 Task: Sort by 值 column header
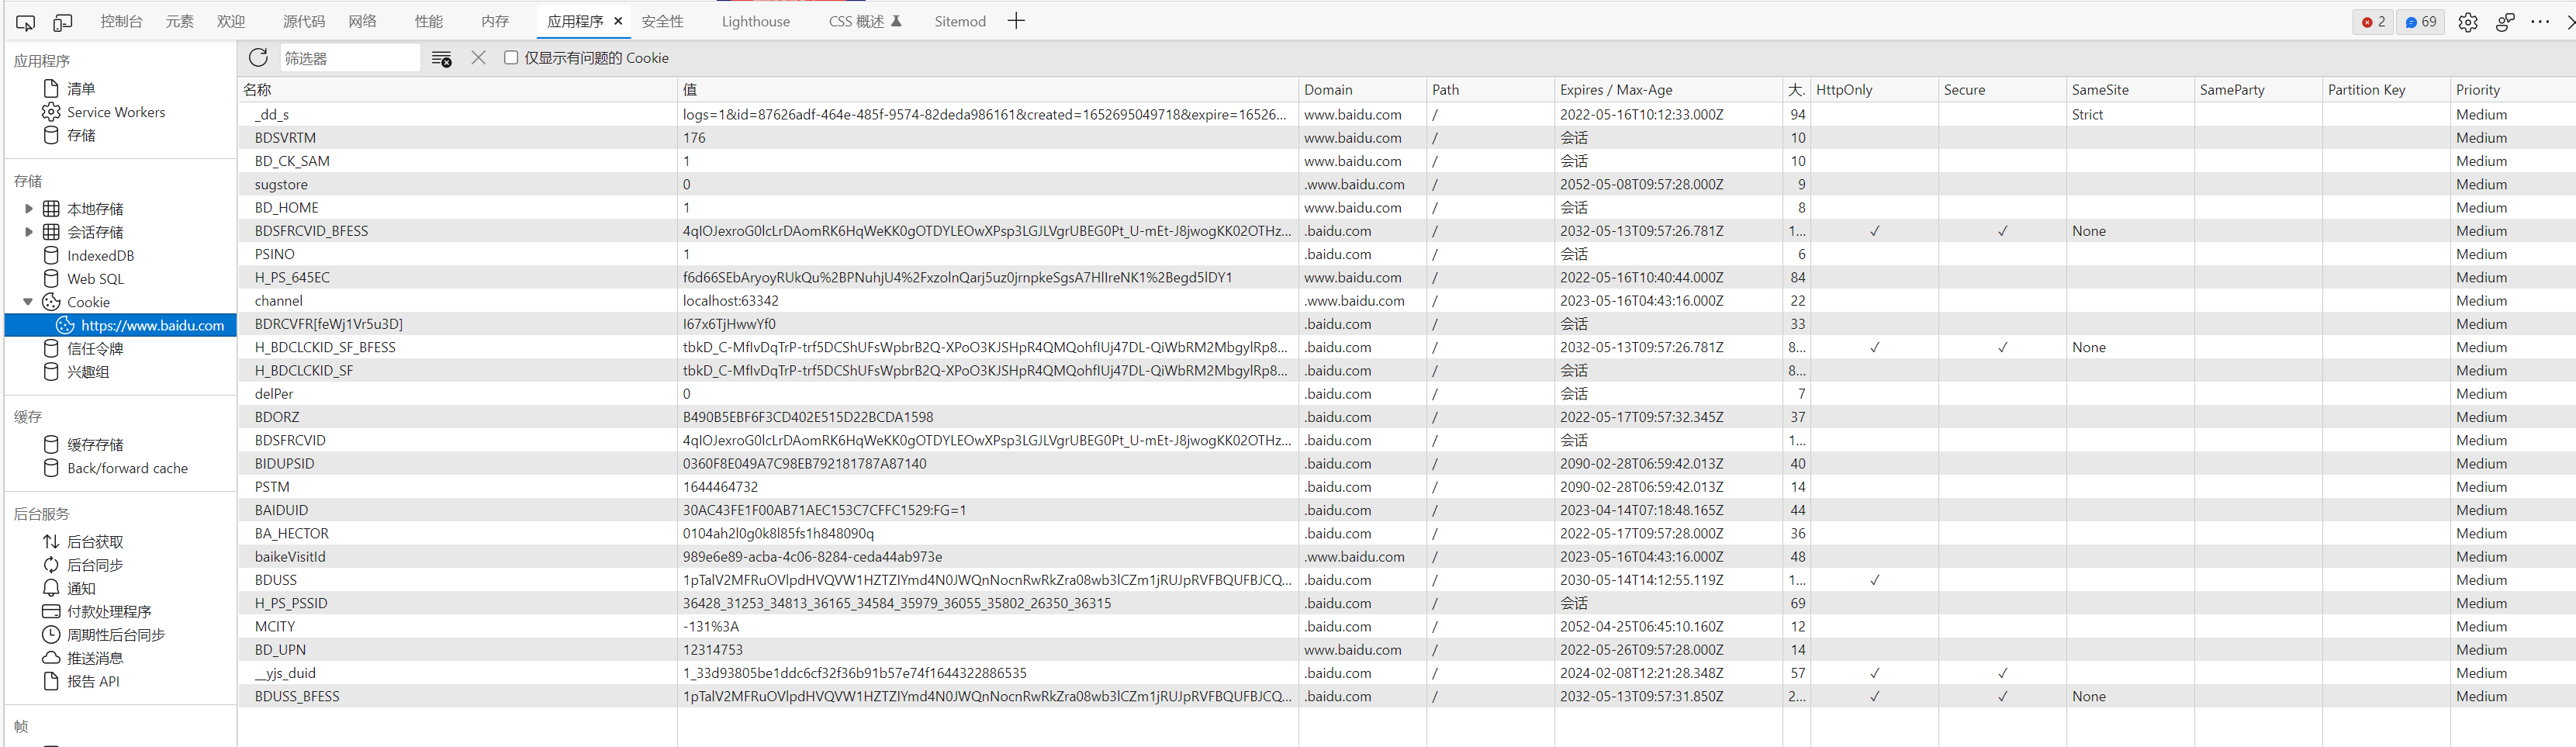tap(988, 90)
